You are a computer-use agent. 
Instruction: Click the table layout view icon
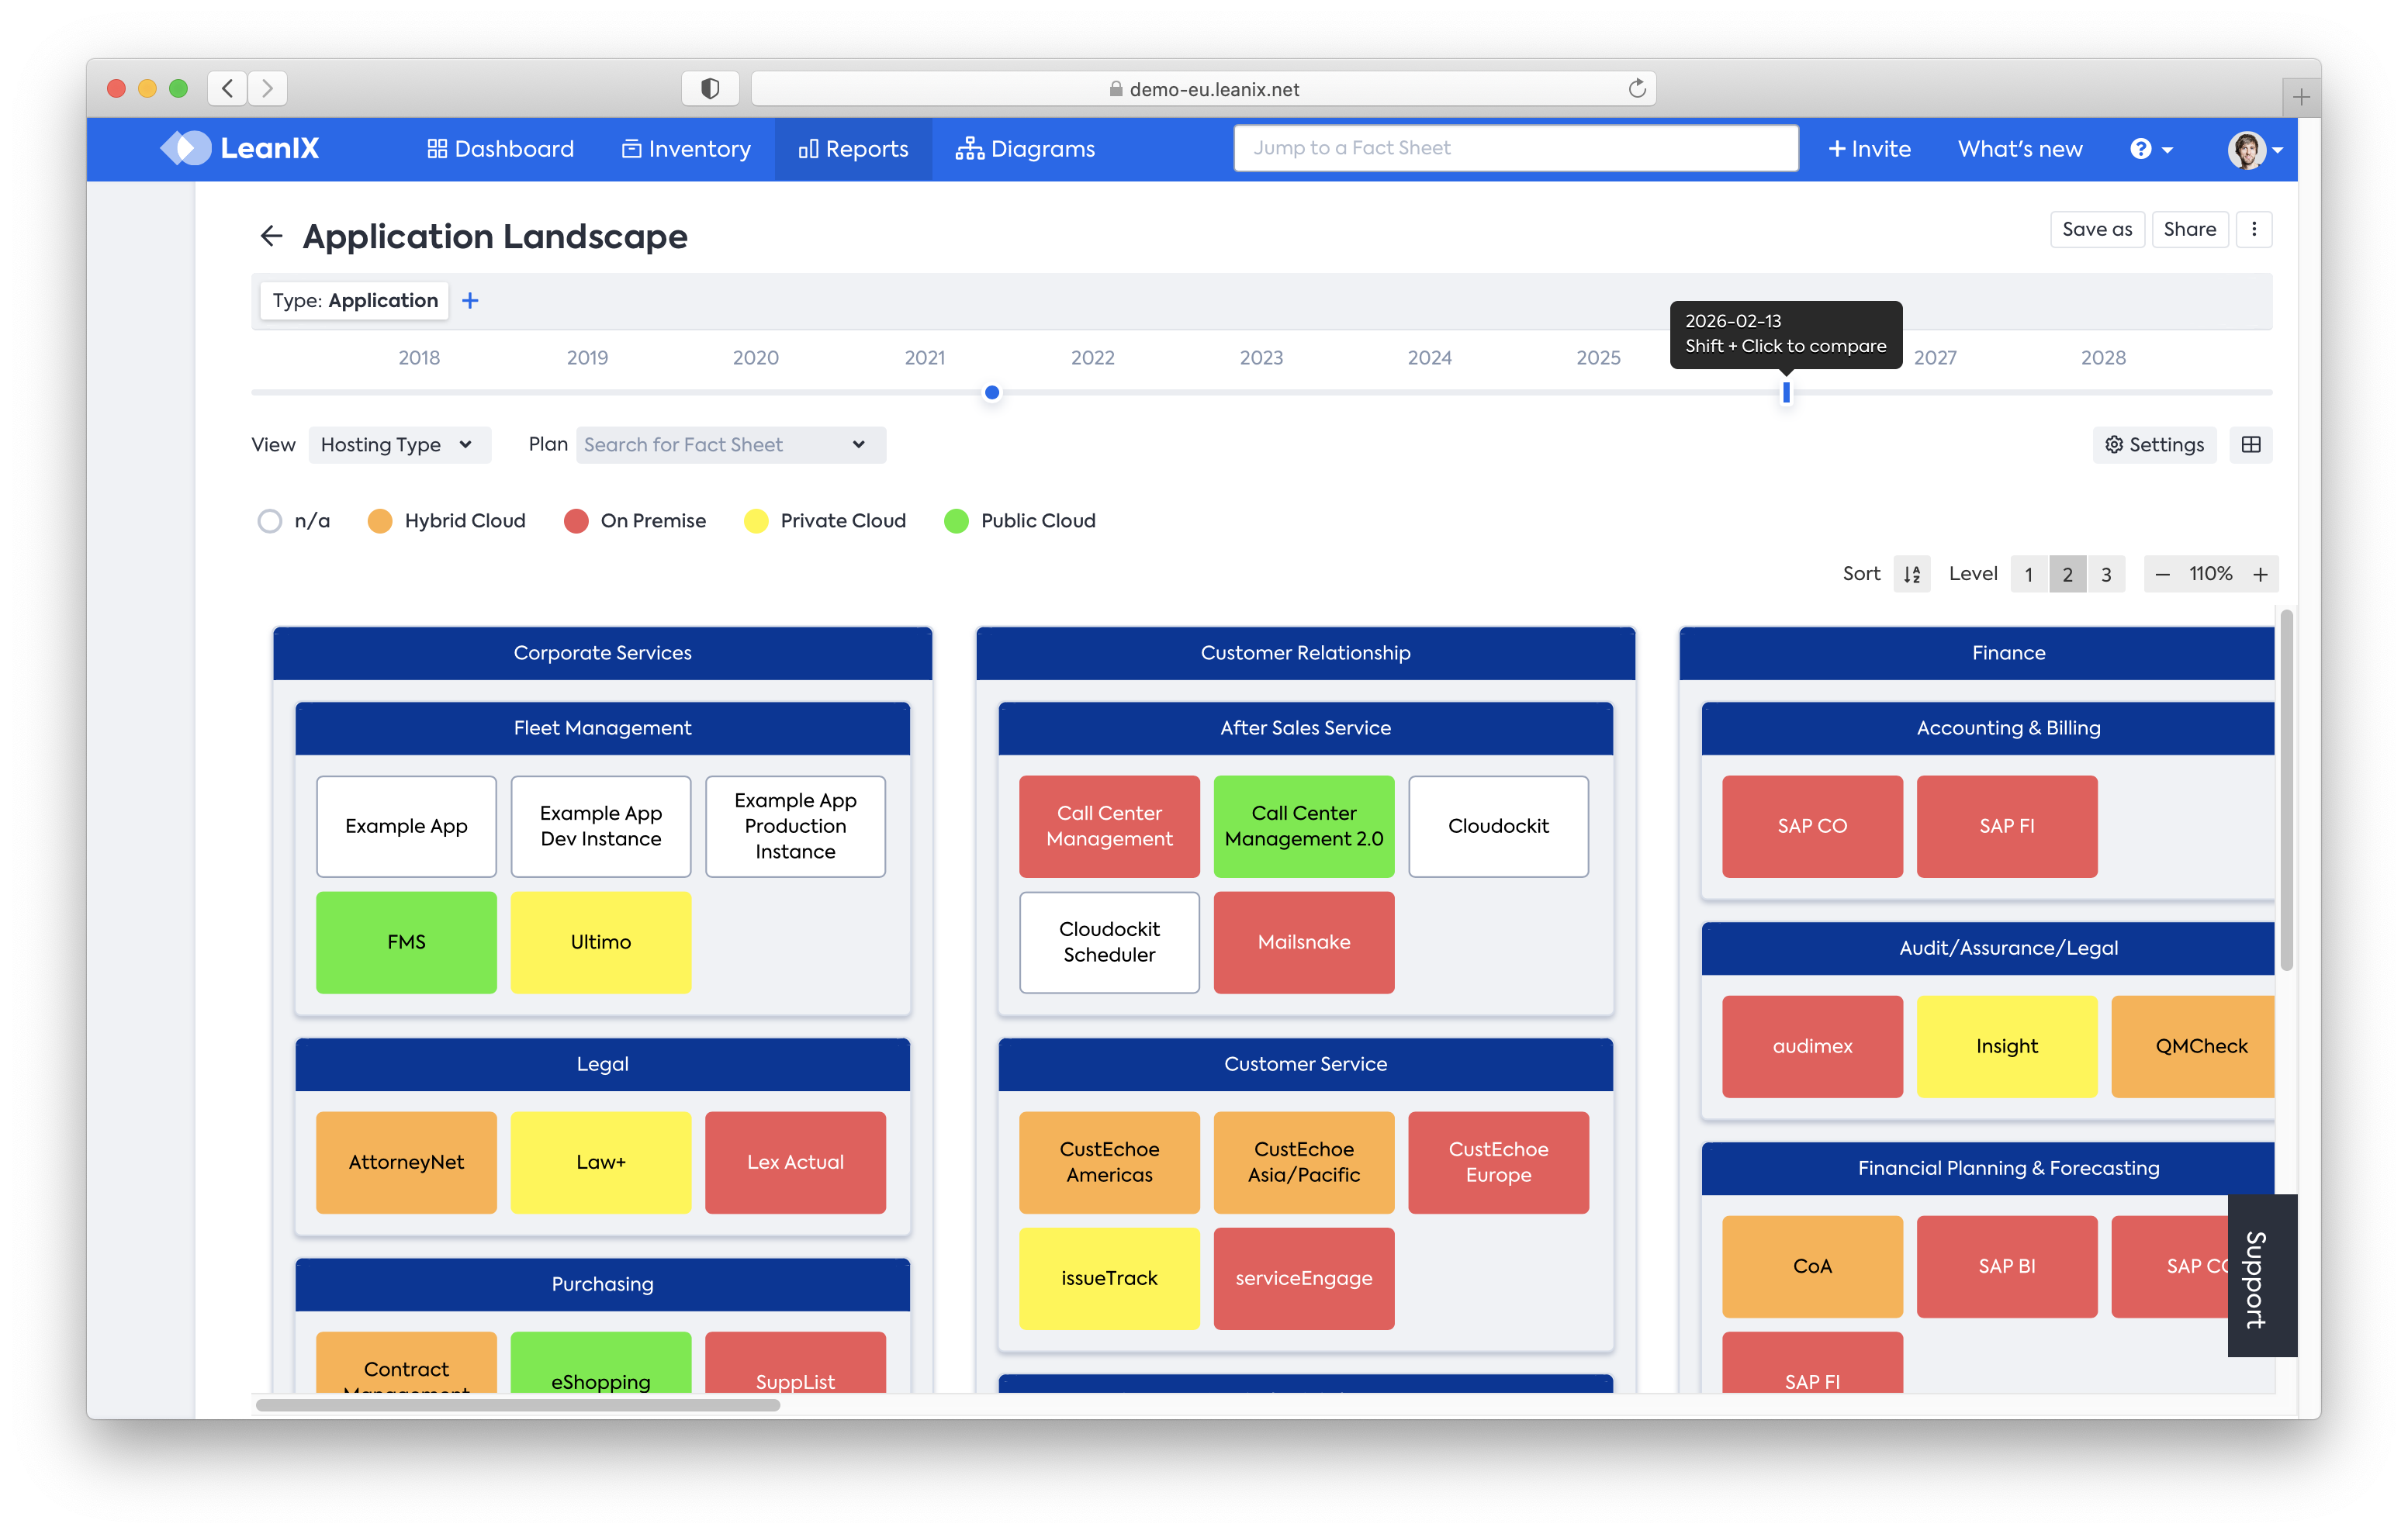coord(2251,444)
